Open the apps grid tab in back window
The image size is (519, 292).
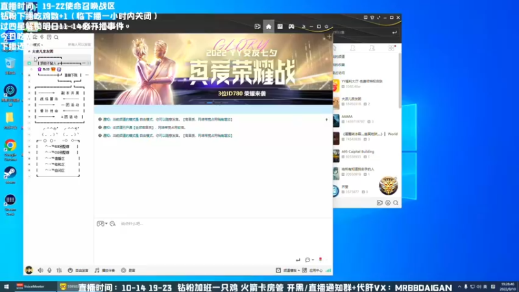(x=392, y=48)
